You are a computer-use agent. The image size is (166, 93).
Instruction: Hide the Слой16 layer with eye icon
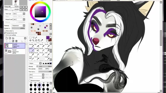tap(6, 44)
